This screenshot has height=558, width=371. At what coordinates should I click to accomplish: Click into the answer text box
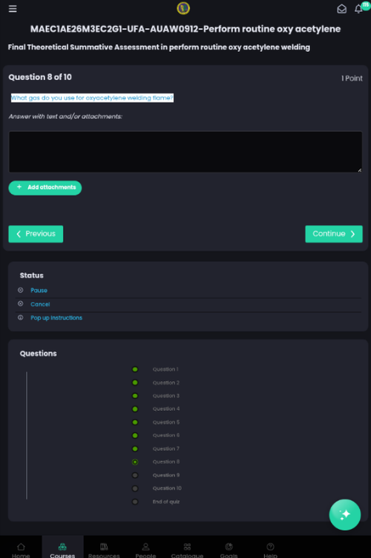tap(185, 152)
